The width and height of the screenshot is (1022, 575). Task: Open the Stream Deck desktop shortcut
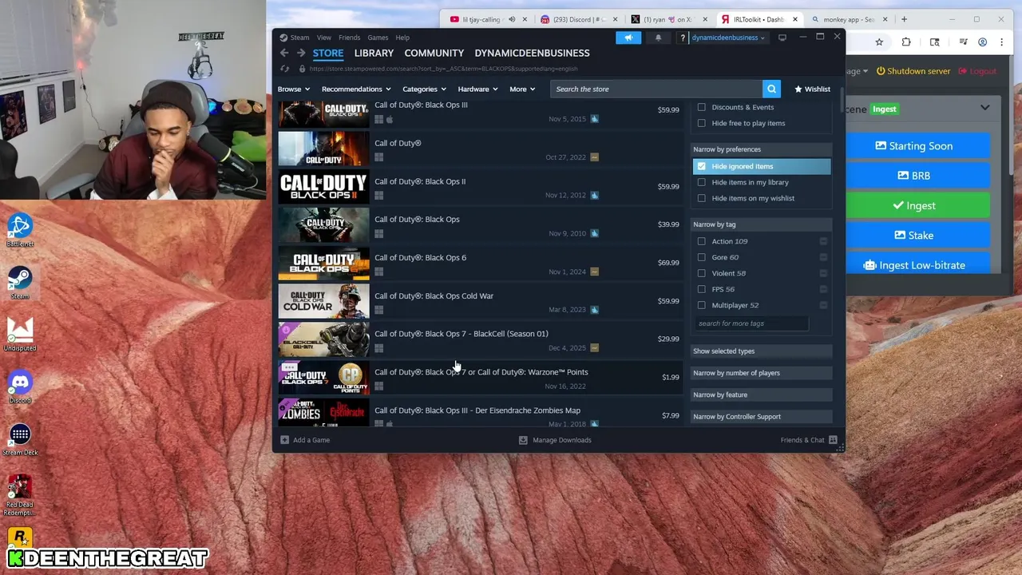point(20,440)
